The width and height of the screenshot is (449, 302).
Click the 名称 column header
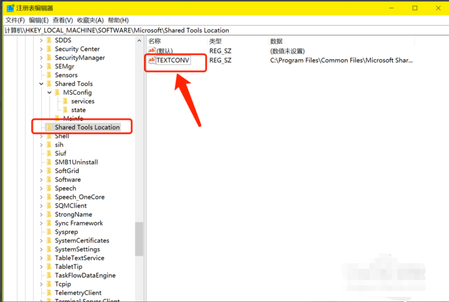point(155,41)
